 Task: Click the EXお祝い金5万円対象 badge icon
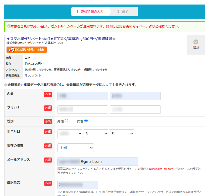click(26, 50)
